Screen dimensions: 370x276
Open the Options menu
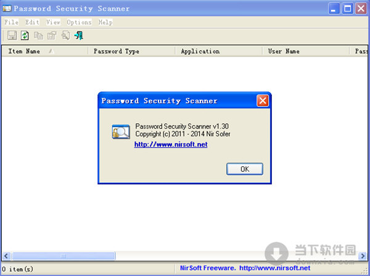point(79,22)
